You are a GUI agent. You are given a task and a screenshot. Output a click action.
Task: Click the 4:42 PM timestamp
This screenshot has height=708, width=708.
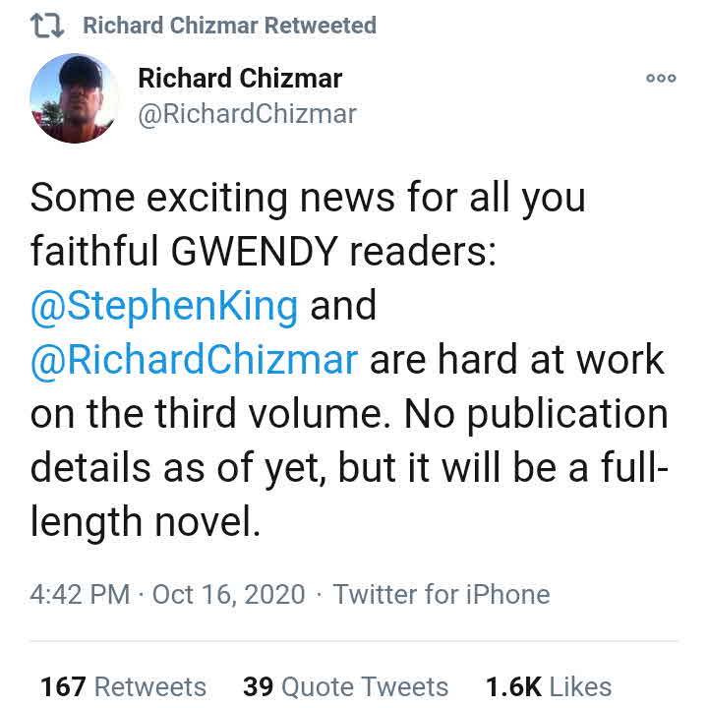coord(80,594)
